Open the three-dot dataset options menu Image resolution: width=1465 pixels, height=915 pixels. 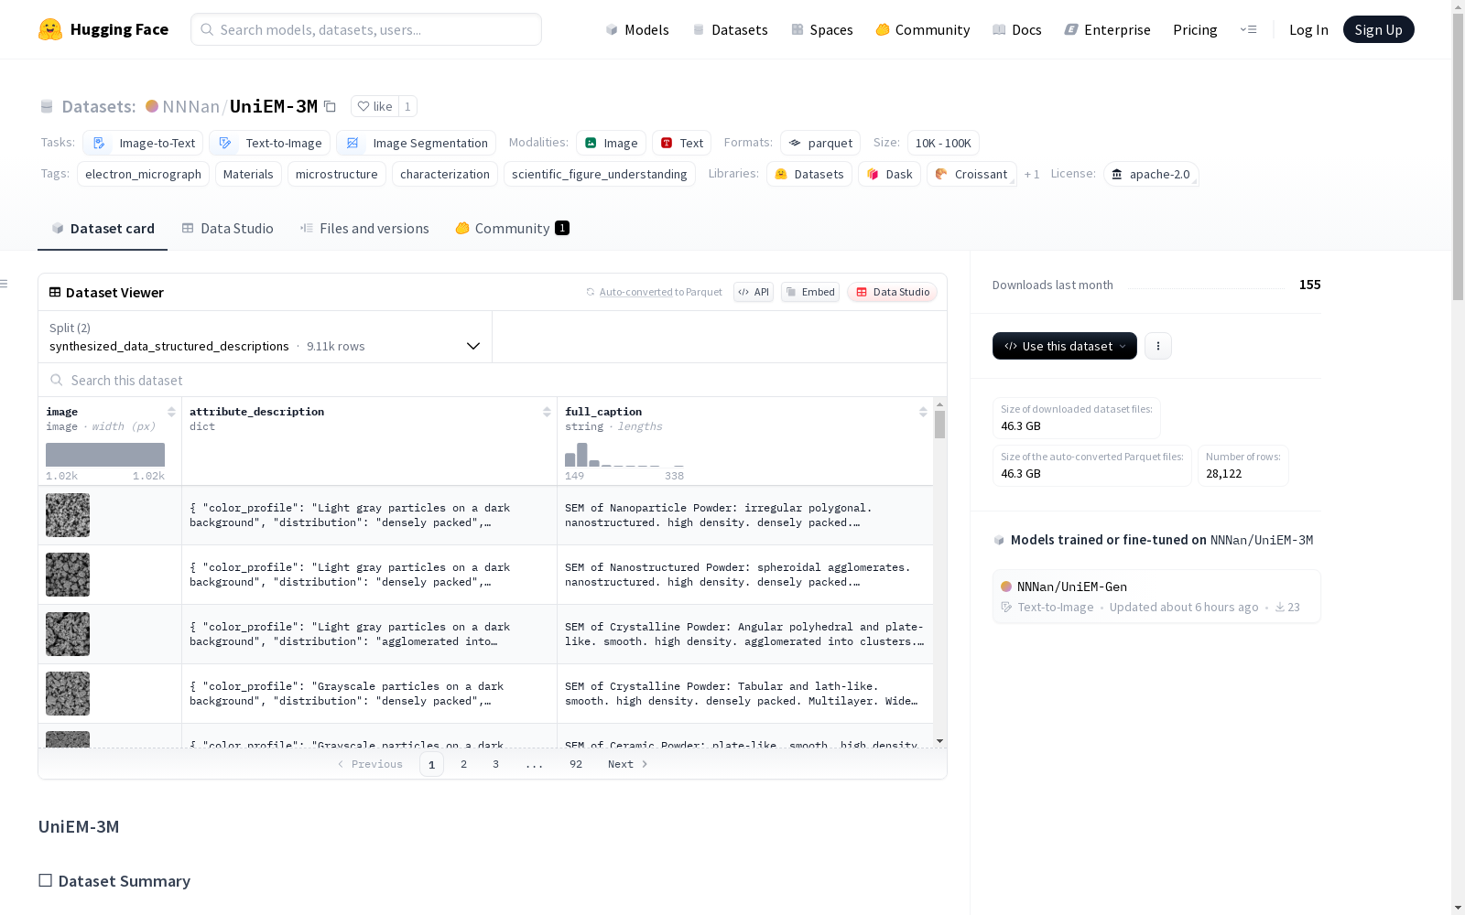click(1158, 346)
